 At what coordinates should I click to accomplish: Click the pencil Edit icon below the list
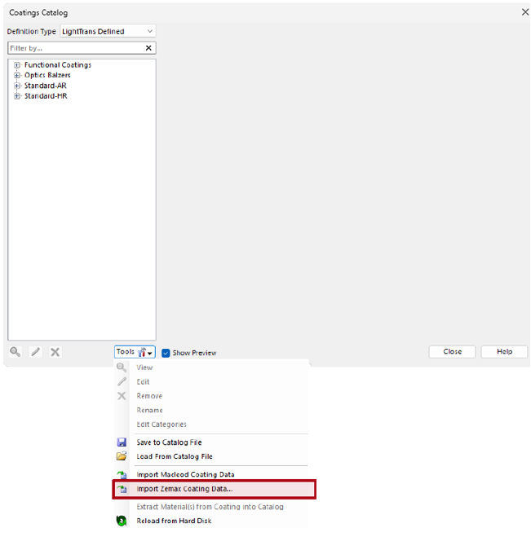point(35,352)
